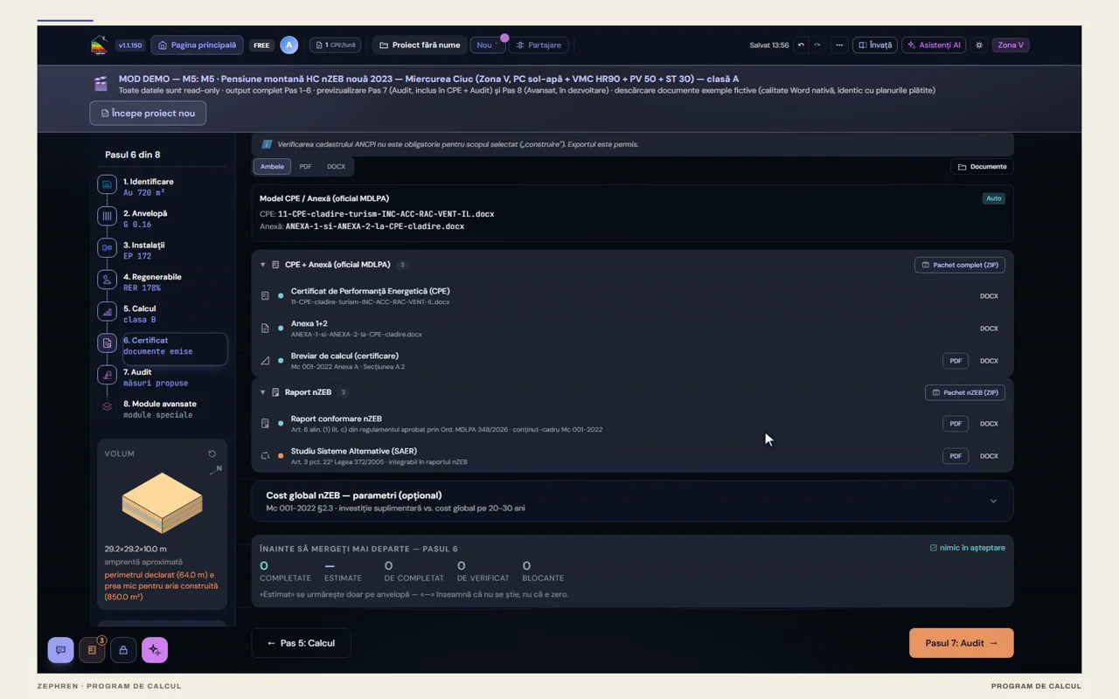Download PDF for Raport conformare nZEB
1119x699 pixels.
tap(956, 424)
